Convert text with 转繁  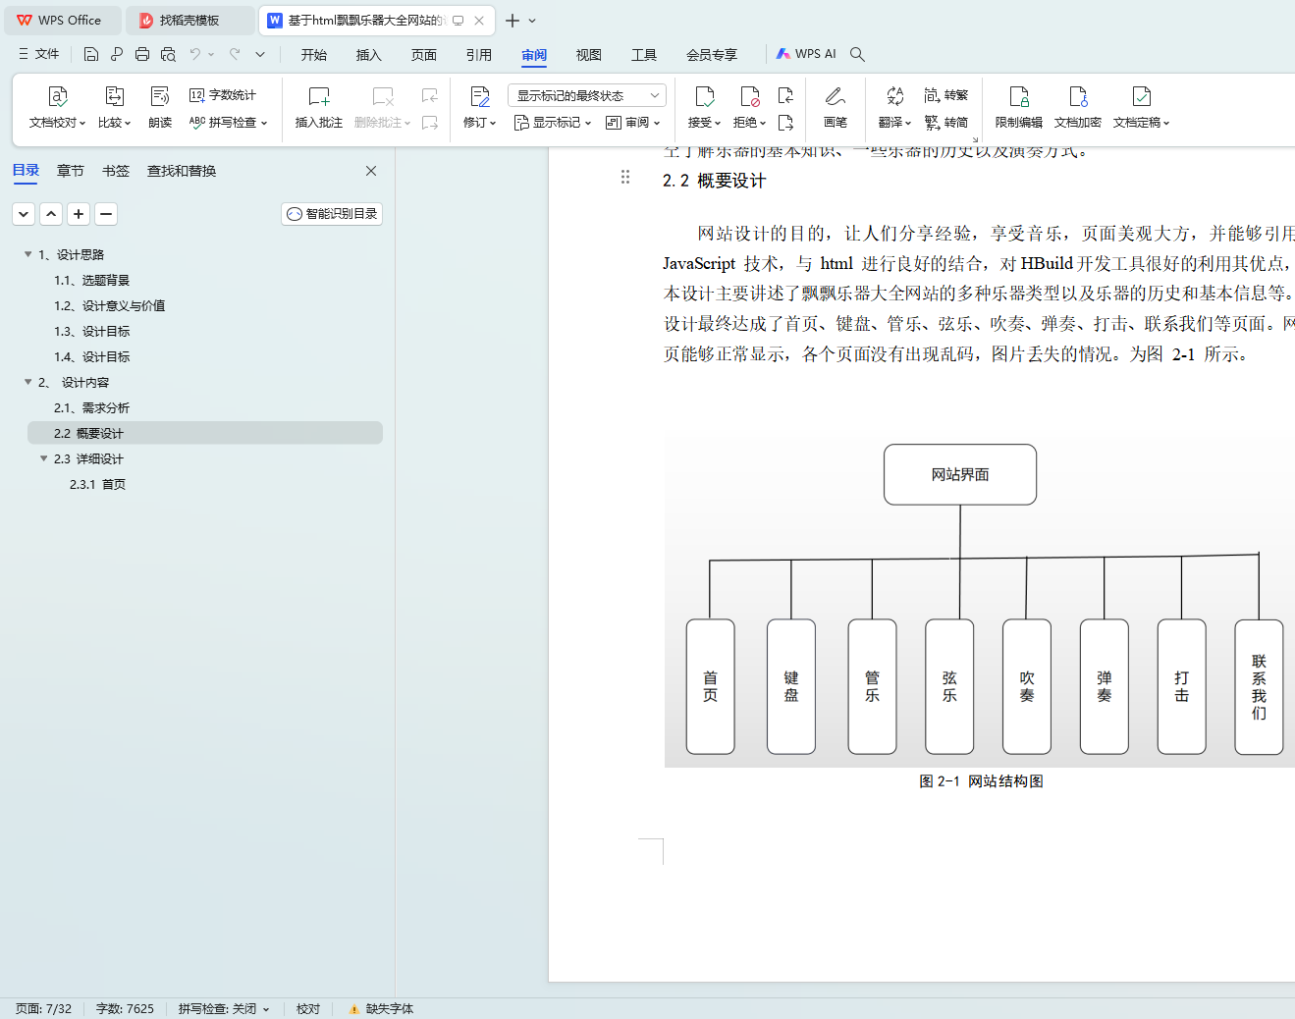point(946,95)
